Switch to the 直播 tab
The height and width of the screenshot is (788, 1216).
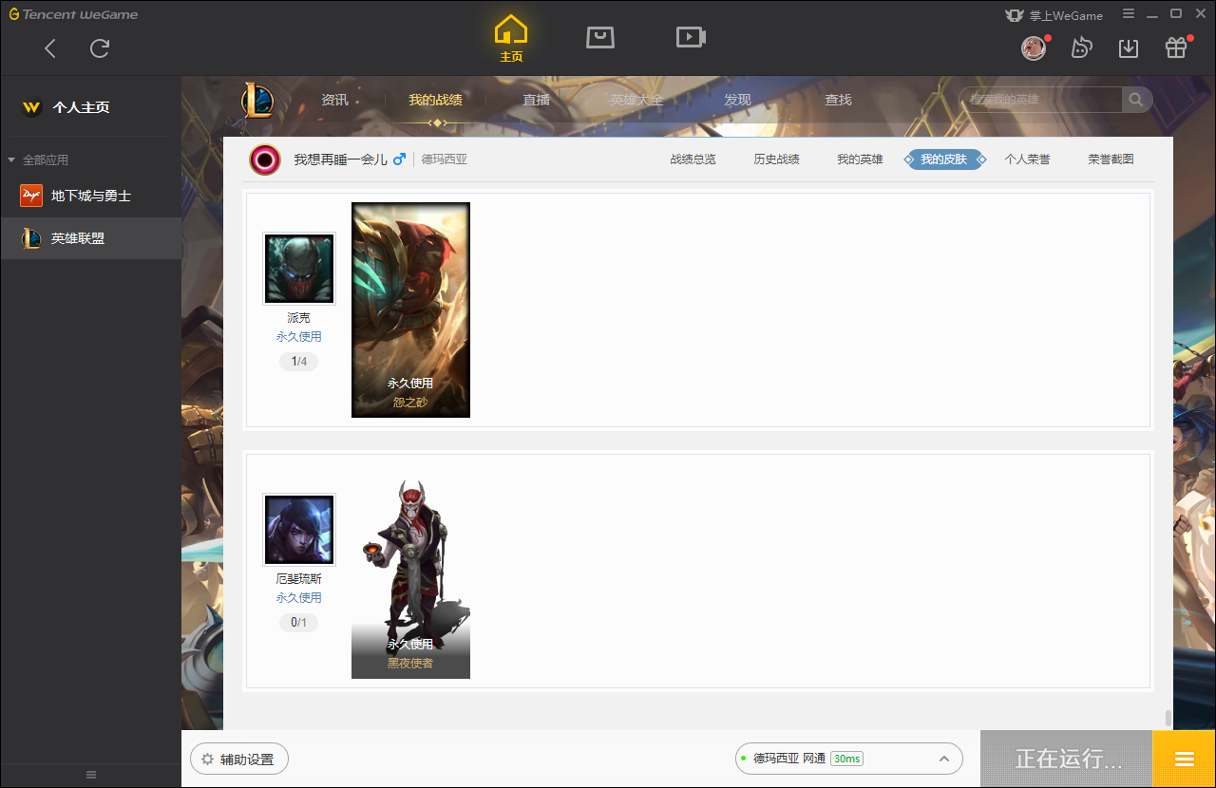(x=537, y=100)
